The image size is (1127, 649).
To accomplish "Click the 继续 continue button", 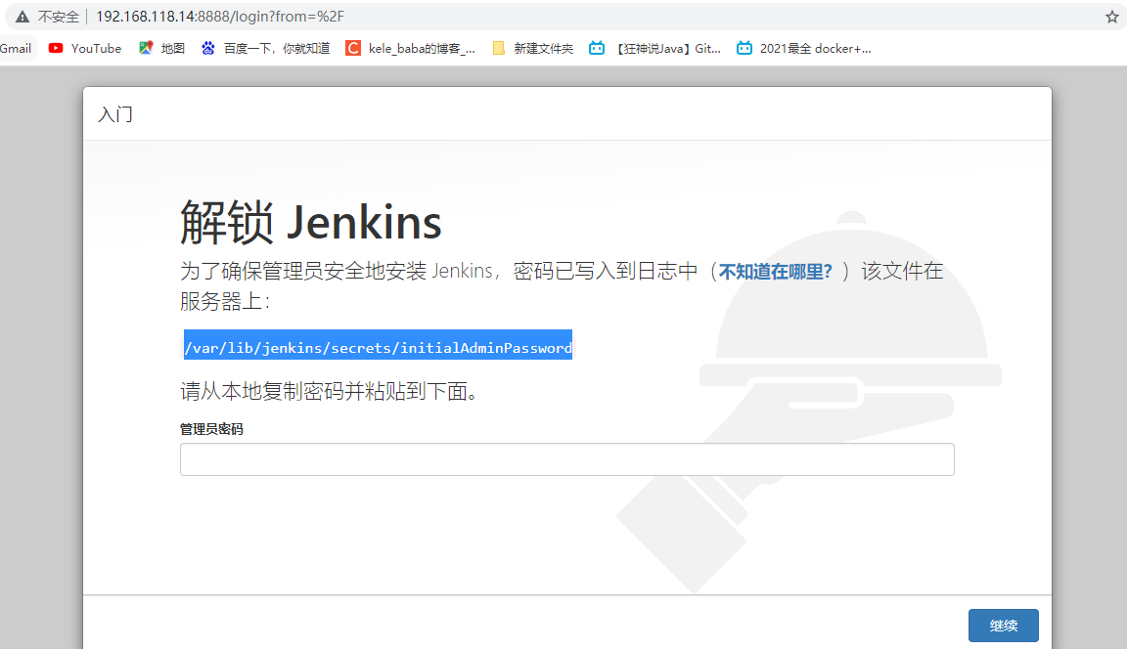I will tap(1004, 626).
